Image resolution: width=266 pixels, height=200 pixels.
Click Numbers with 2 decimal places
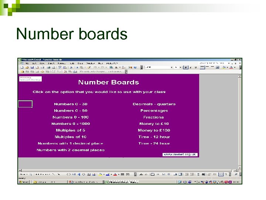pyautogui.click(x=71, y=150)
